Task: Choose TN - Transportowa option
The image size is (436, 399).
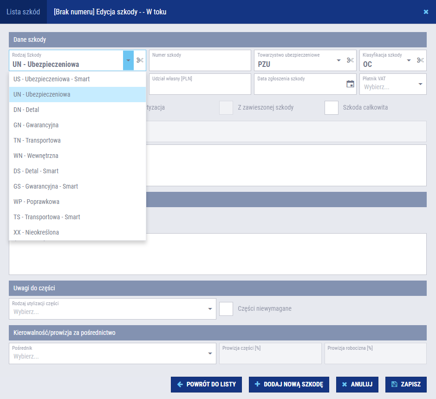Action: point(37,140)
